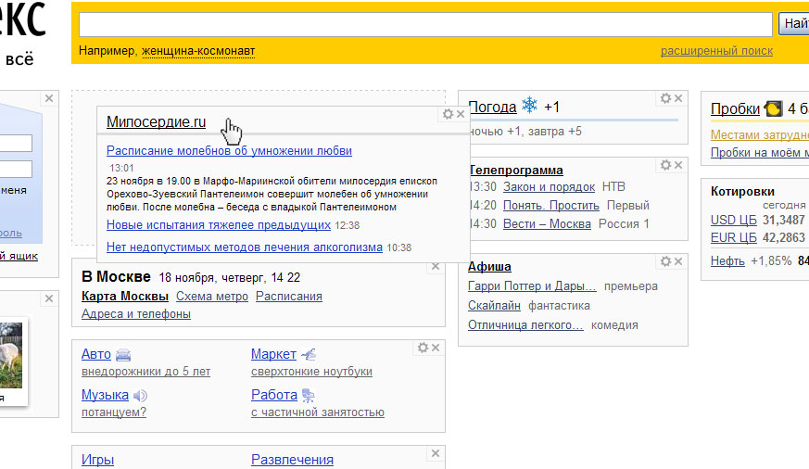Open settings gear of Авто/Маркет widget
This screenshot has width=809, height=469.
pyautogui.click(x=423, y=348)
